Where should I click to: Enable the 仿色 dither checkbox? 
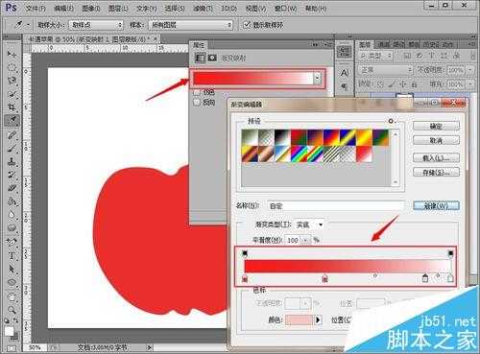pos(197,92)
